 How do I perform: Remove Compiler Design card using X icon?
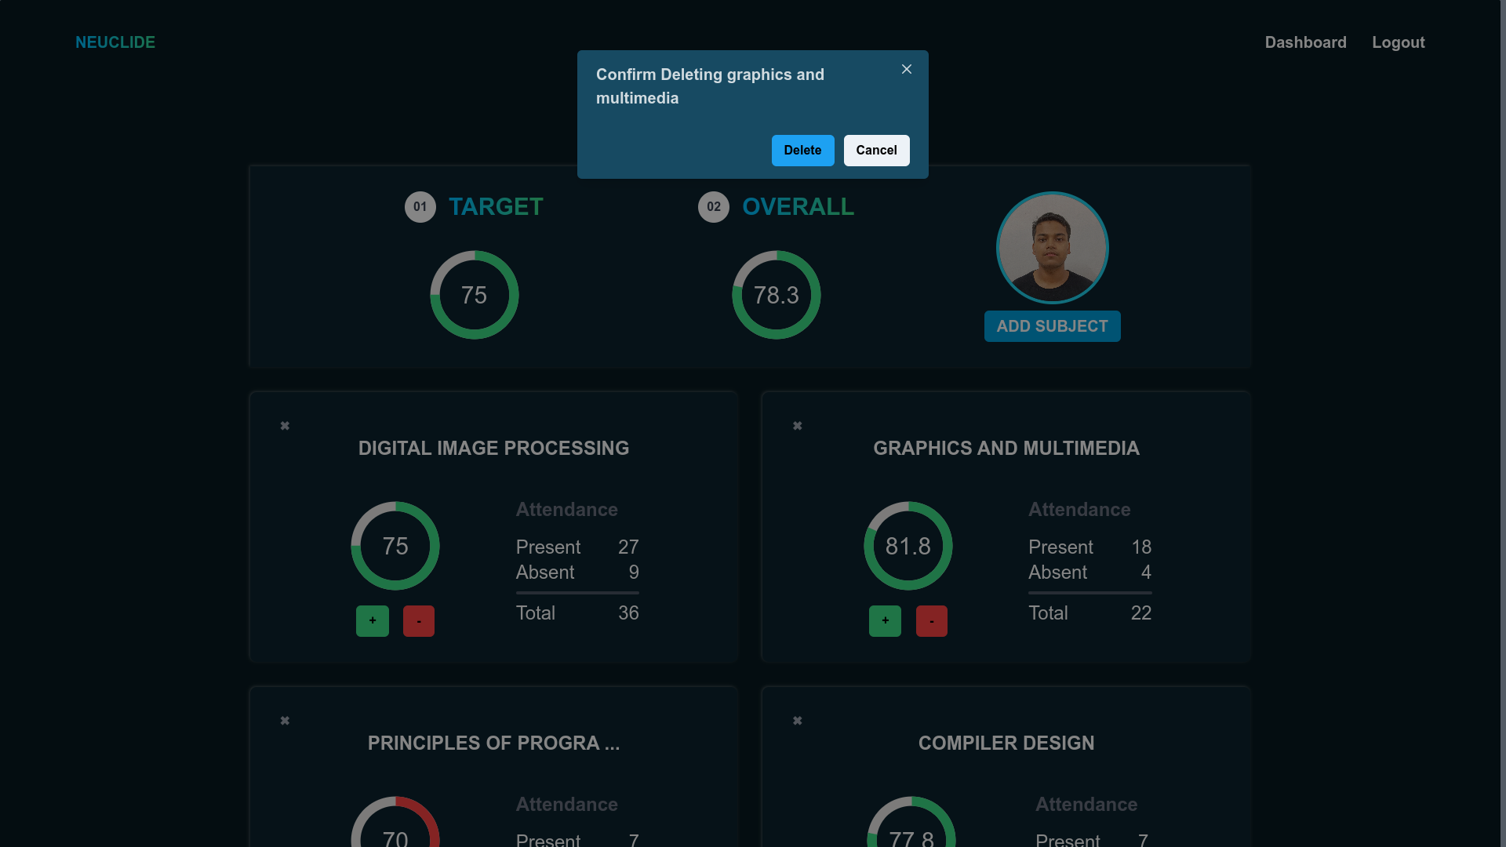tap(797, 721)
